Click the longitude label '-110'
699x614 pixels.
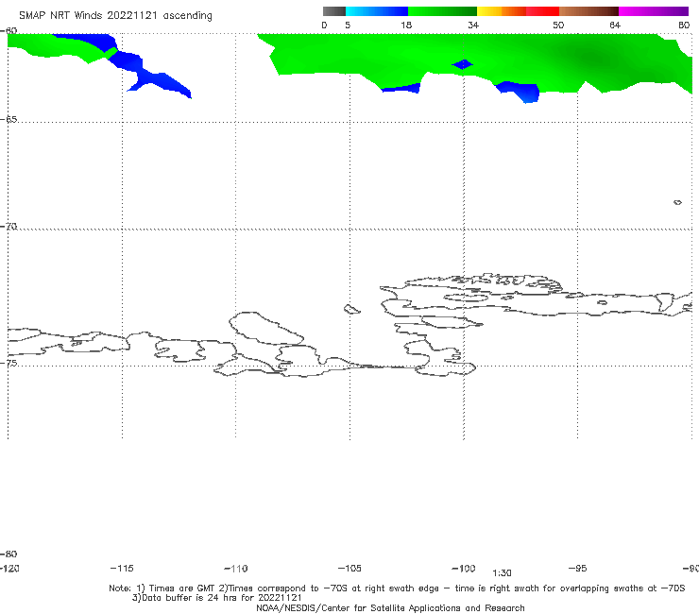[x=236, y=569]
